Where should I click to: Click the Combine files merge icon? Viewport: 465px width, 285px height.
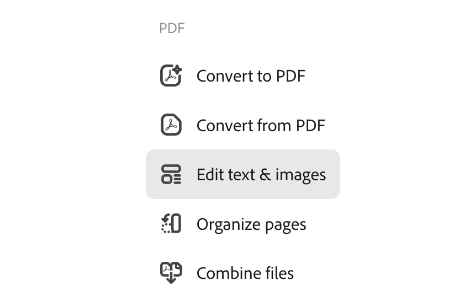click(171, 272)
